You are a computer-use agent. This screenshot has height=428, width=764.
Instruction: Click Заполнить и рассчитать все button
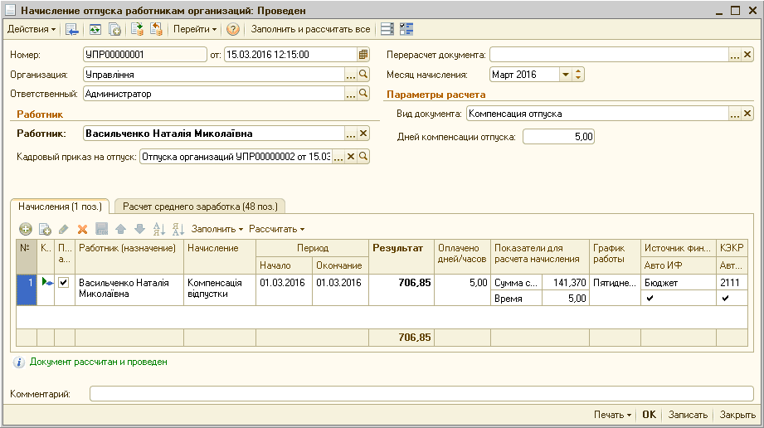pos(310,29)
